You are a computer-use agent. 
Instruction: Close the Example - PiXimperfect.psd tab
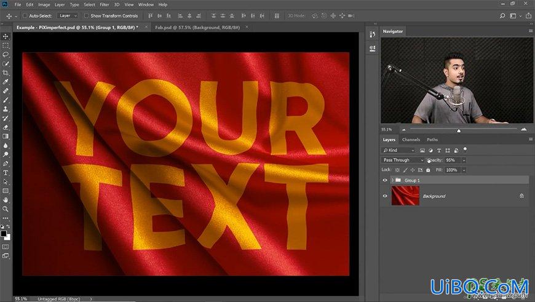(146, 27)
